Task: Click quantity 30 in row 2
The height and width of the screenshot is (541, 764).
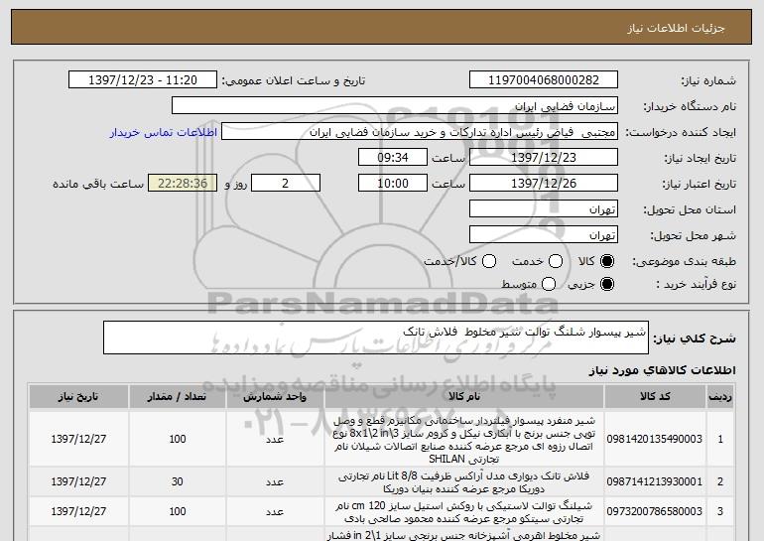Action: [178, 481]
